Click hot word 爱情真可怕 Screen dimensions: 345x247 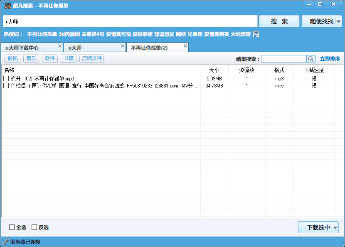click(x=118, y=34)
